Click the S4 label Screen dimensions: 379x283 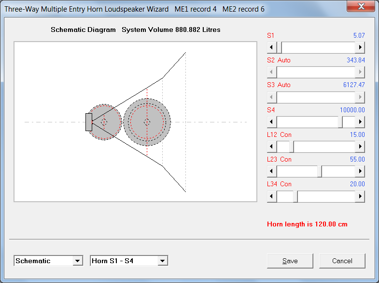click(271, 110)
